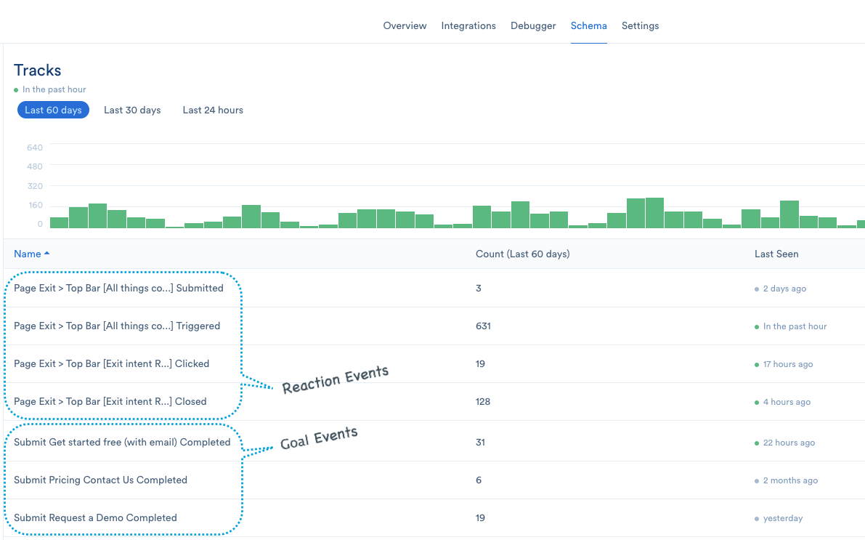Screen dimensions: 865x540
Task: Sort the table by the Name column
Action: 25,254
